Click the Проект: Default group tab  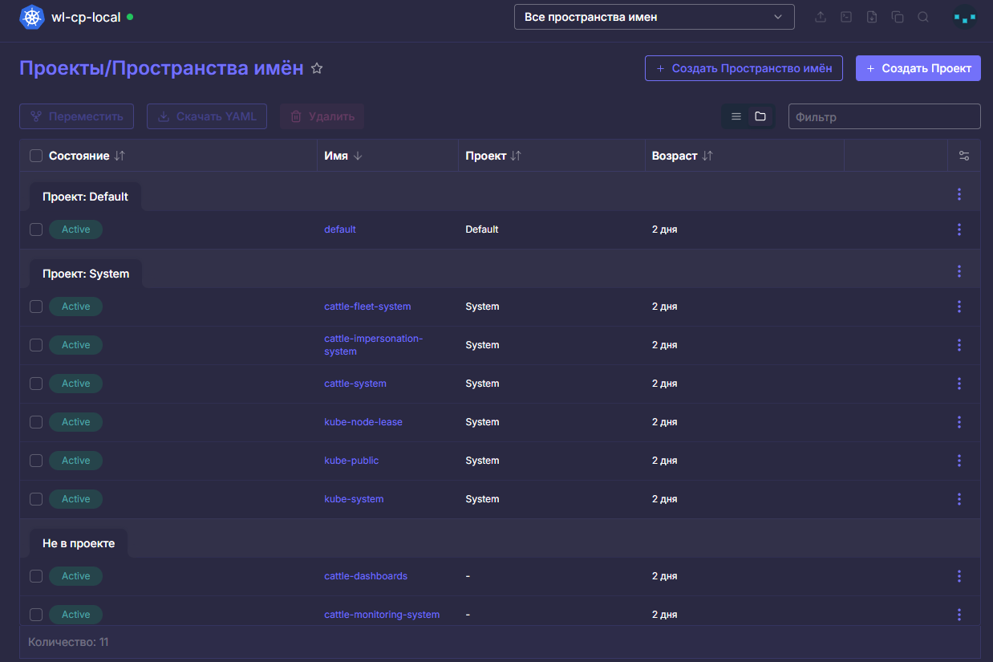coord(85,197)
